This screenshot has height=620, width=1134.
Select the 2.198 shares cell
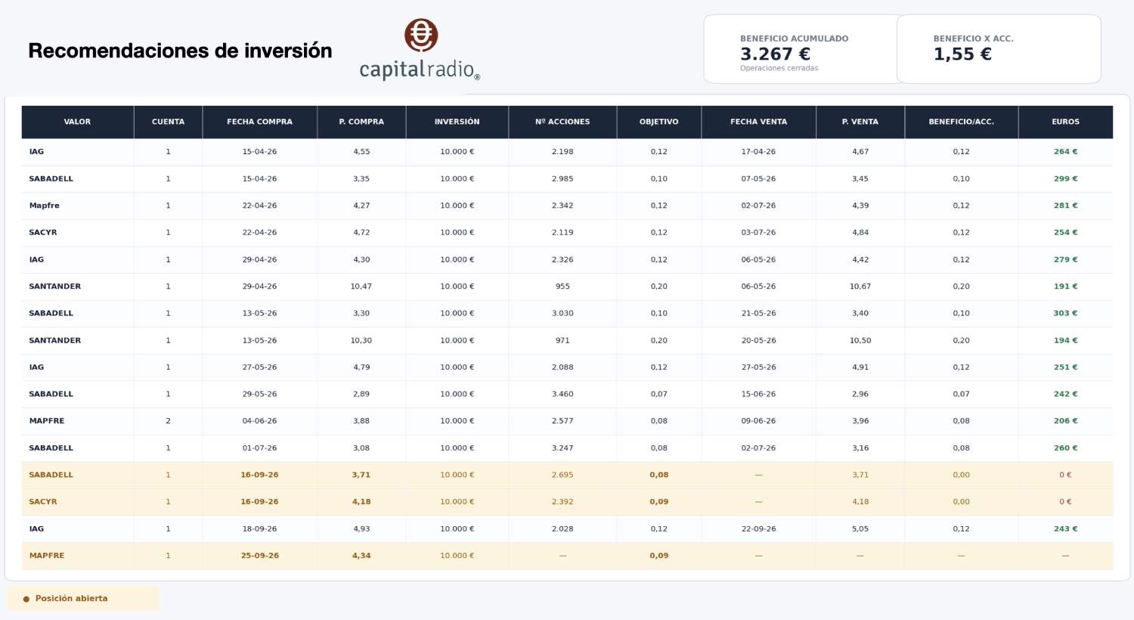(x=562, y=152)
